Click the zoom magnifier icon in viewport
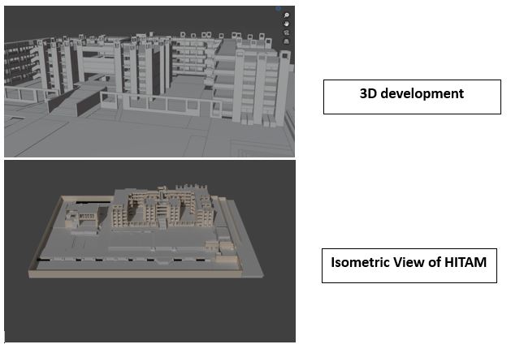The height and width of the screenshot is (353, 511). tap(287, 15)
